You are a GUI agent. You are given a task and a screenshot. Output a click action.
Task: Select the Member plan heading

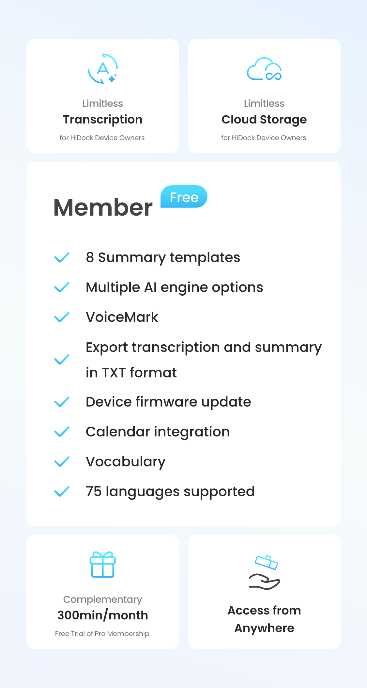pos(103,208)
